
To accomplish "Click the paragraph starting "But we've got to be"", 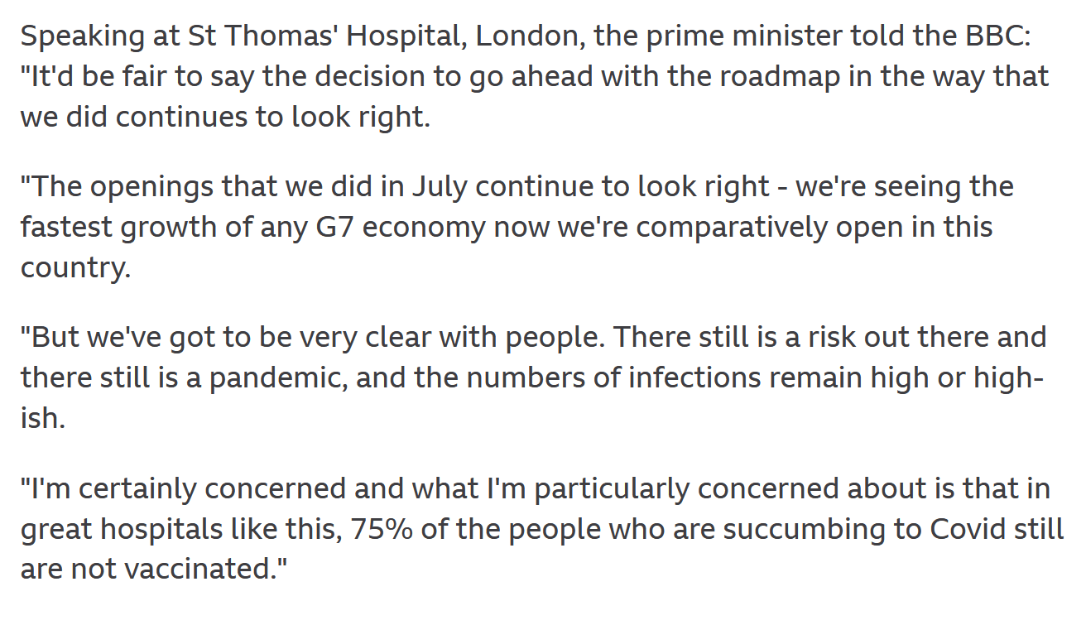I will pyautogui.click(x=530, y=377).
